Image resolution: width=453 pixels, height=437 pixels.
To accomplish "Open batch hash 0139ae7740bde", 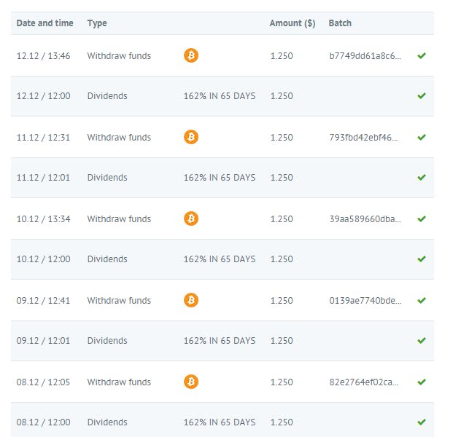I will pos(365,301).
